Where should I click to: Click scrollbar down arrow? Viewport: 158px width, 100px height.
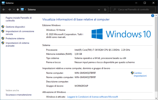[x=156, y=98]
